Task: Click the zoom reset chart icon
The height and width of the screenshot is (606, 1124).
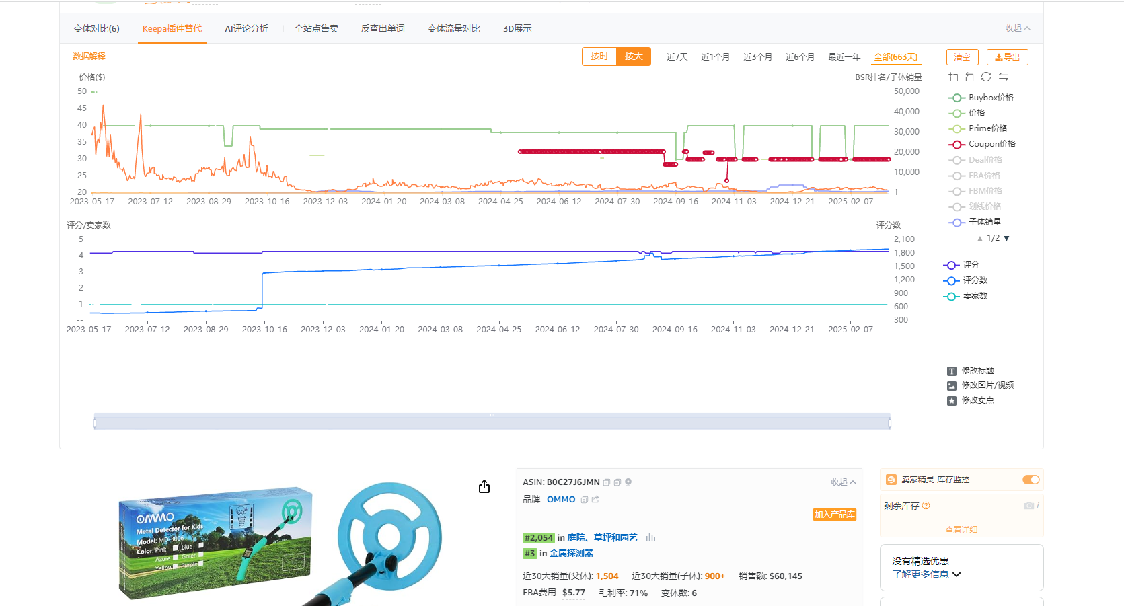Action: point(969,77)
